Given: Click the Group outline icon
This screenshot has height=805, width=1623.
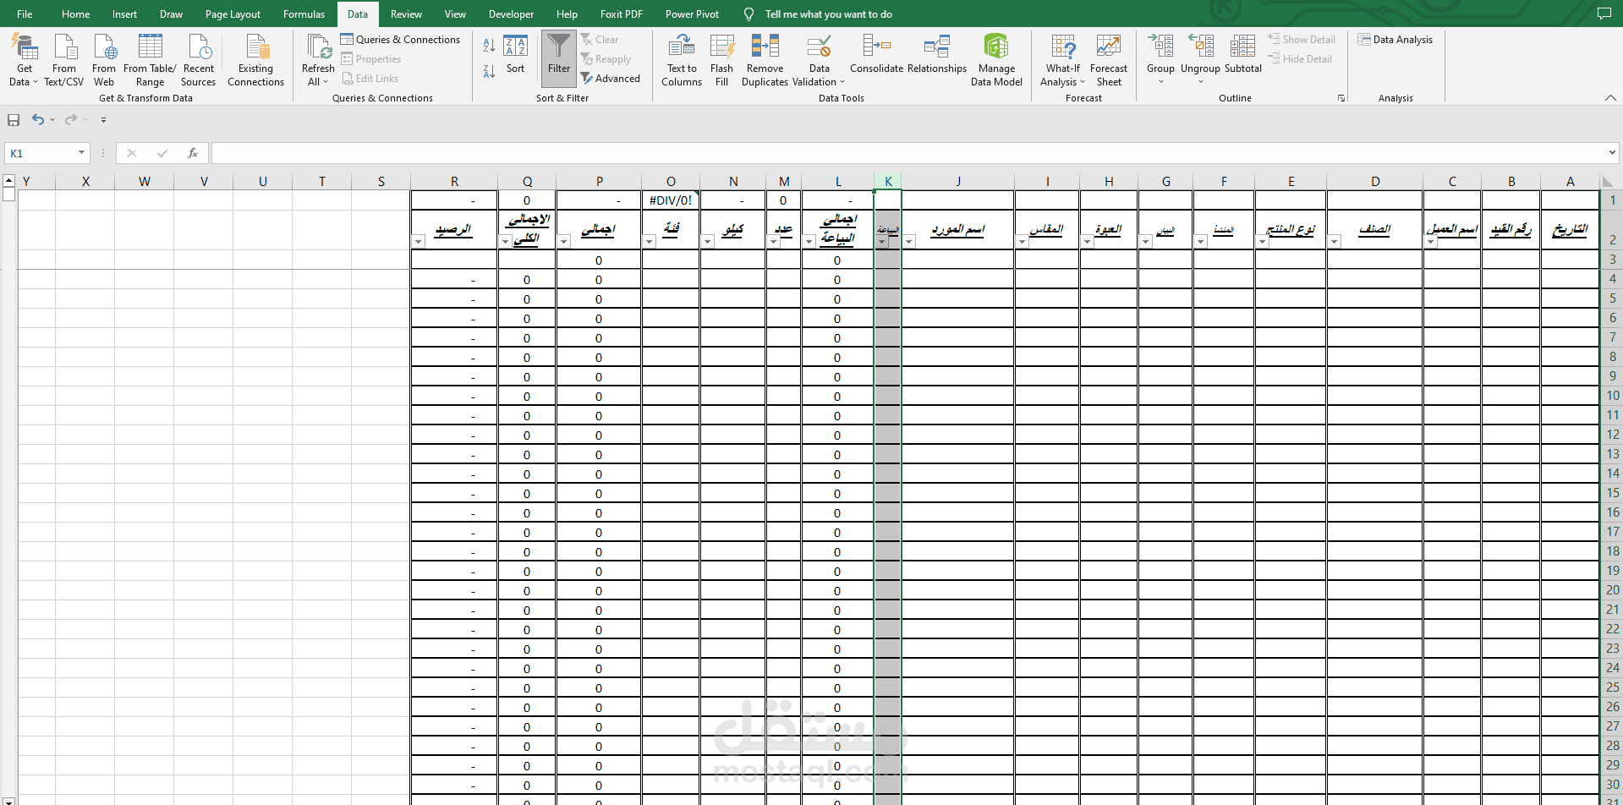Looking at the screenshot, I should point(1160,47).
